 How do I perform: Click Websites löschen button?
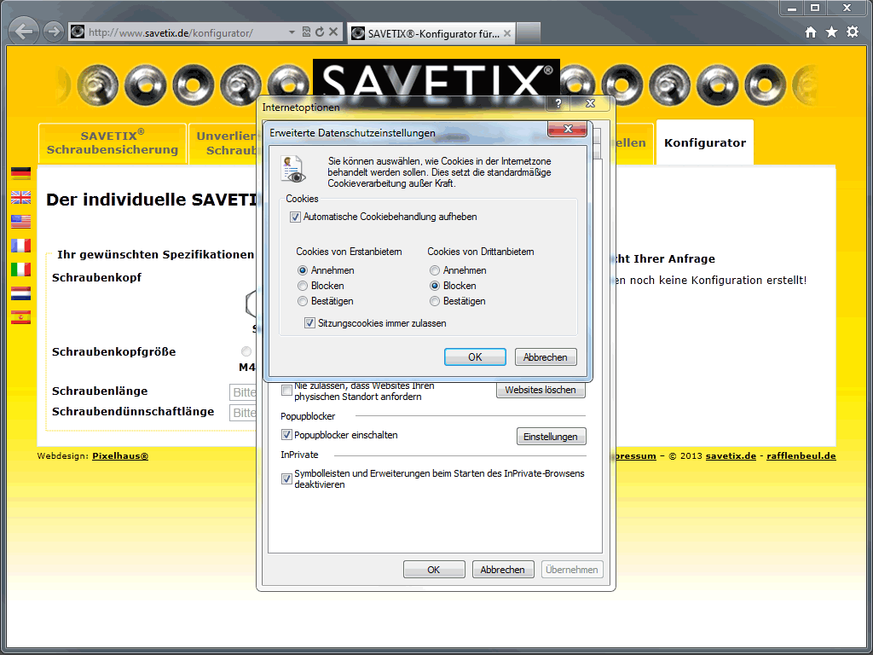click(x=541, y=390)
